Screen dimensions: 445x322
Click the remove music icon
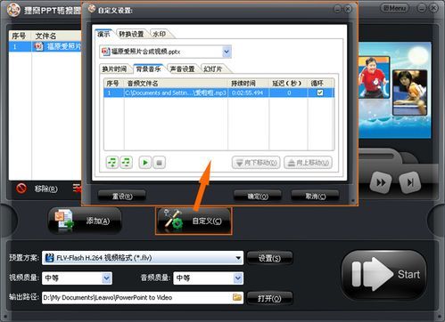click(127, 163)
